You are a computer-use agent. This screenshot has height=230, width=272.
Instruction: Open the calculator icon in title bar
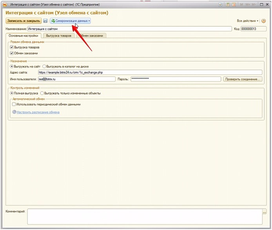point(227,4)
